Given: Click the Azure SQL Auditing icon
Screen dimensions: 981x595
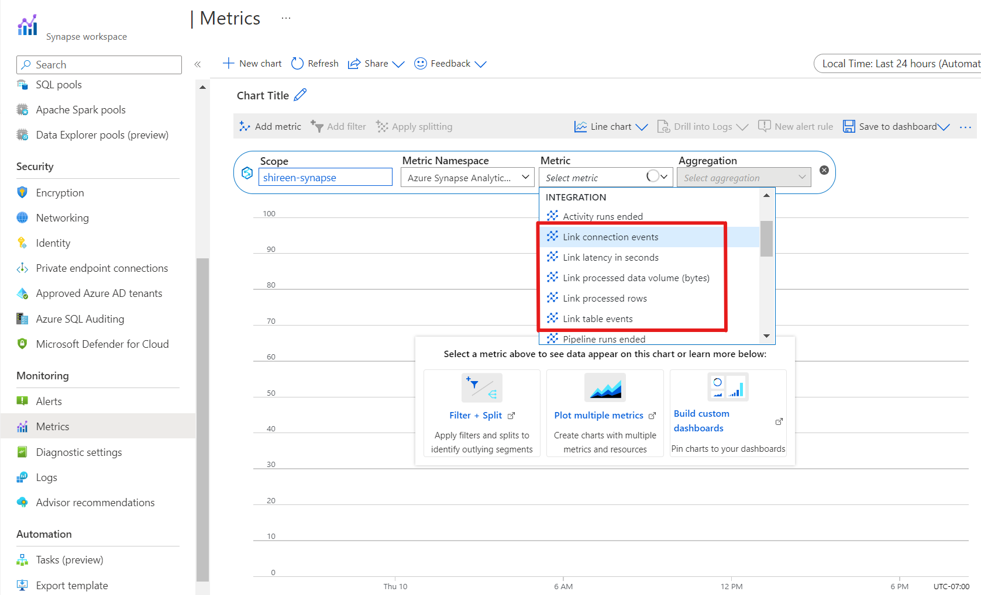Looking at the screenshot, I should tap(22, 319).
